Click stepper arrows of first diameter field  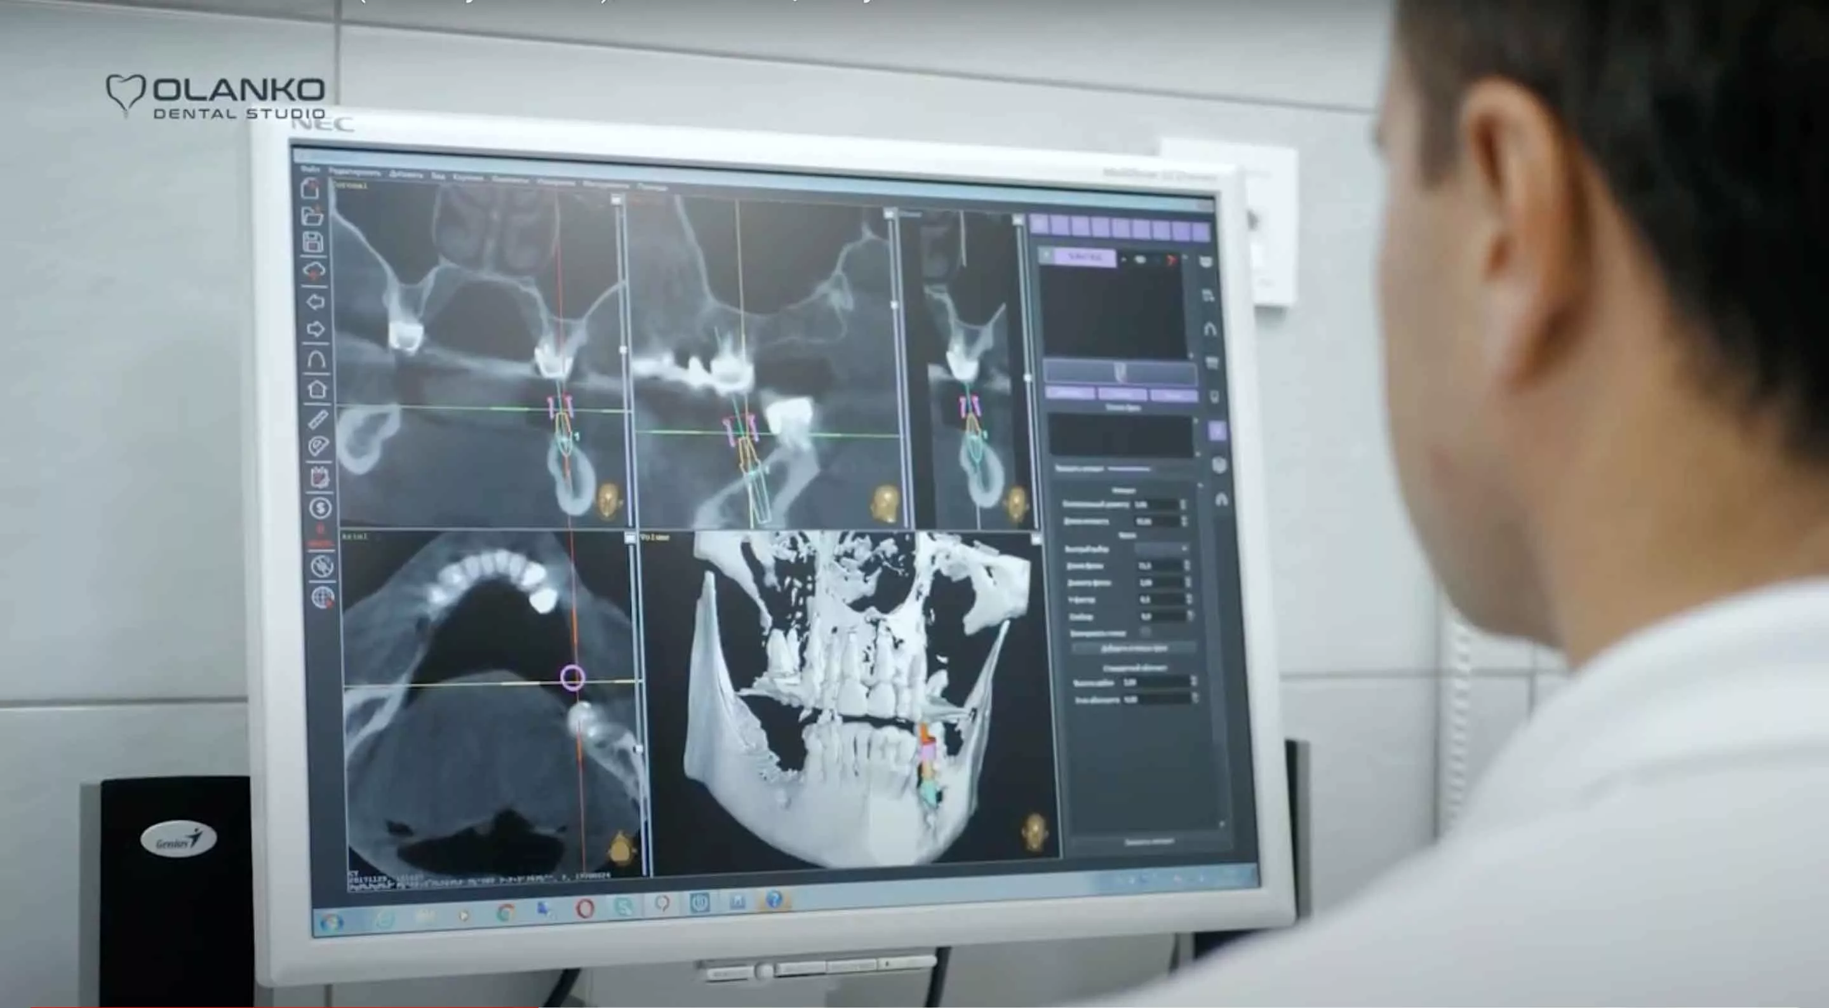(x=1183, y=504)
